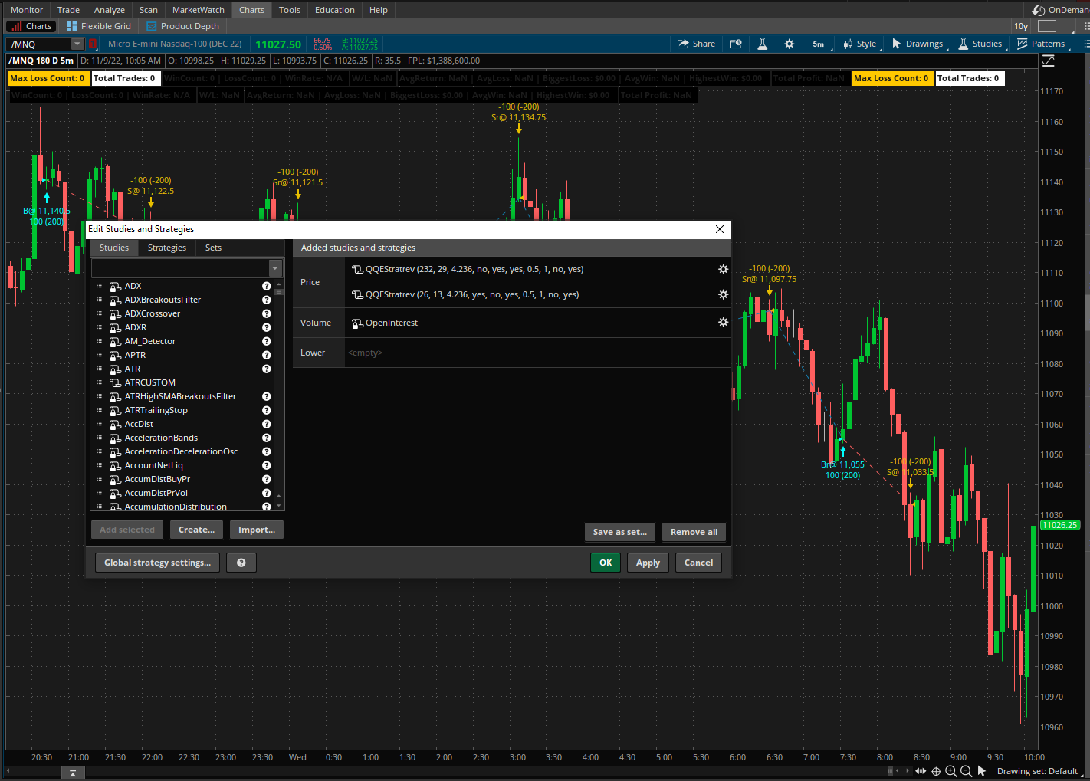The height and width of the screenshot is (781, 1090).
Task: Click the crosshair pan icon
Action: (936, 771)
